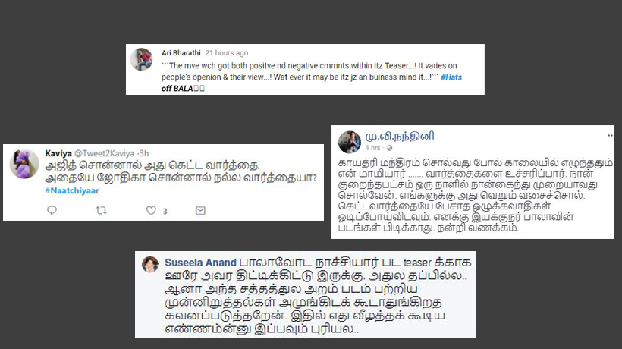Open the three-dots menu on Nandhini's post
The height and width of the screenshot is (349, 622).
point(611,136)
